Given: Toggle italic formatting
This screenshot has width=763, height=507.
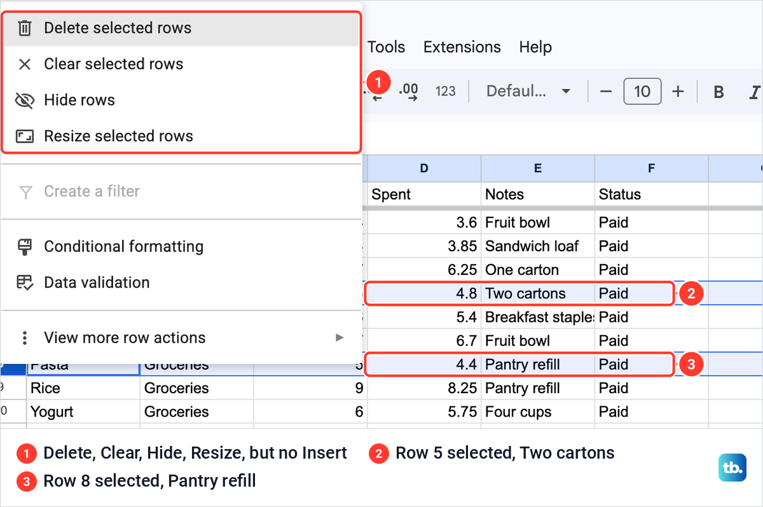Looking at the screenshot, I should pos(755,92).
